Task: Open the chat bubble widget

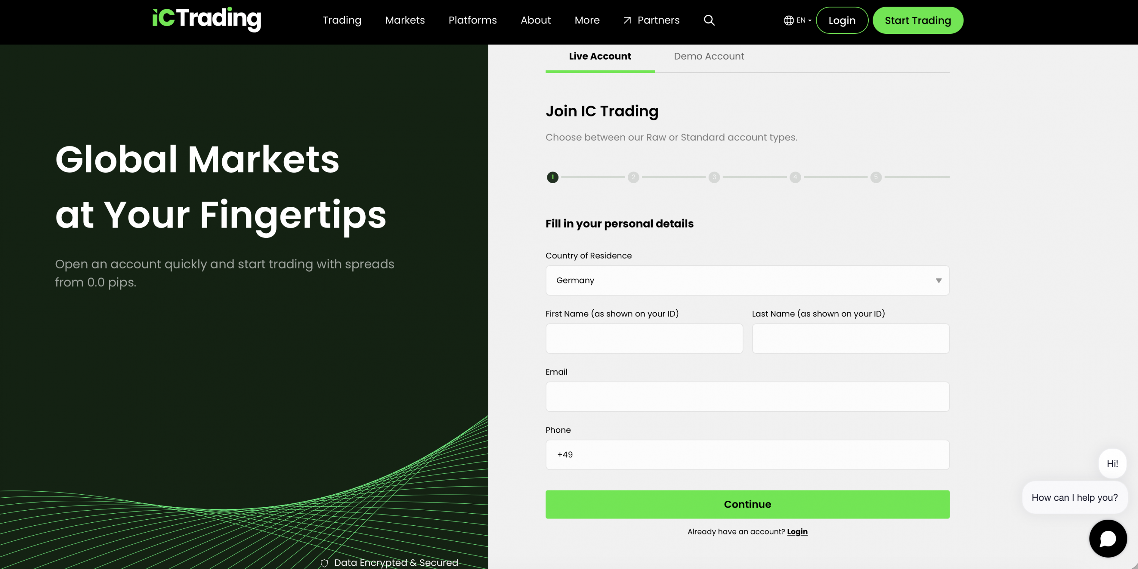Action: click(x=1108, y=539)
